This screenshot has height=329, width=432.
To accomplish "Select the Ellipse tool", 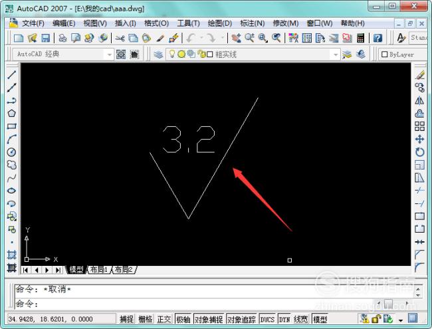I will click(11, 191).
